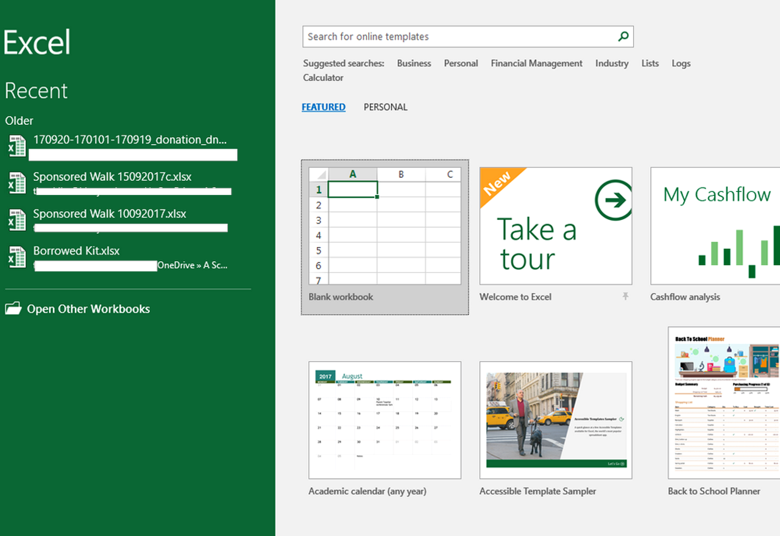780x536 pixels.
Task: Create a Blank workbook
Action: click(385, 238)
